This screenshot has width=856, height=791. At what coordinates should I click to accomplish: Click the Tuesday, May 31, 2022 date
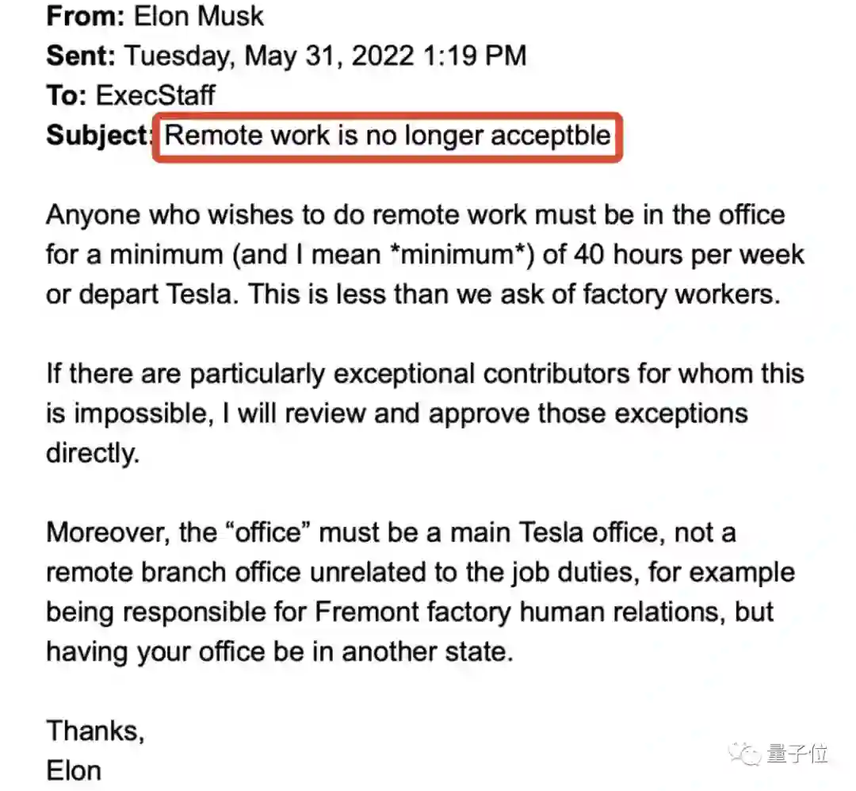point(269,55)
